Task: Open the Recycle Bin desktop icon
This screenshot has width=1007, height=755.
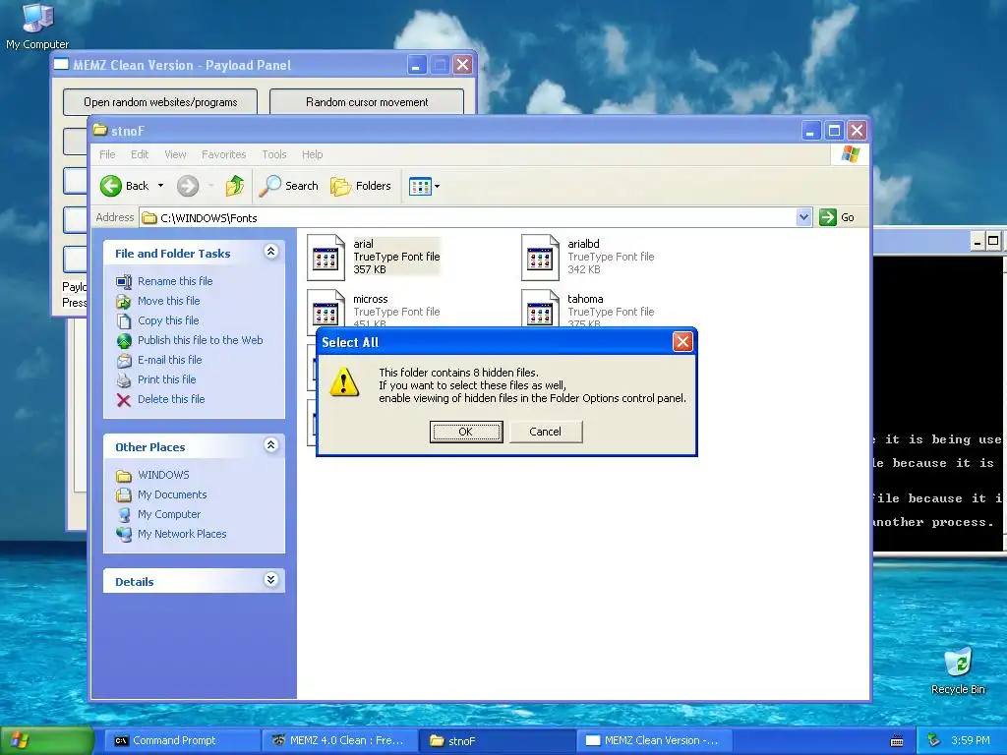Action: [x=958, y=671]
